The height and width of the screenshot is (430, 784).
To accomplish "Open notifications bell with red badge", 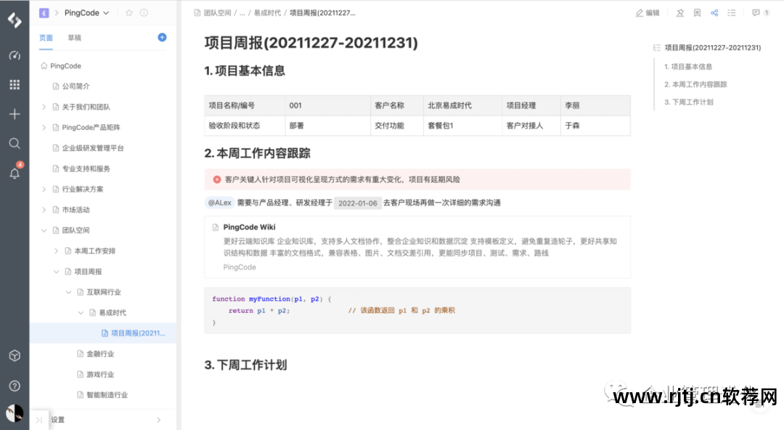I will 15,172.
